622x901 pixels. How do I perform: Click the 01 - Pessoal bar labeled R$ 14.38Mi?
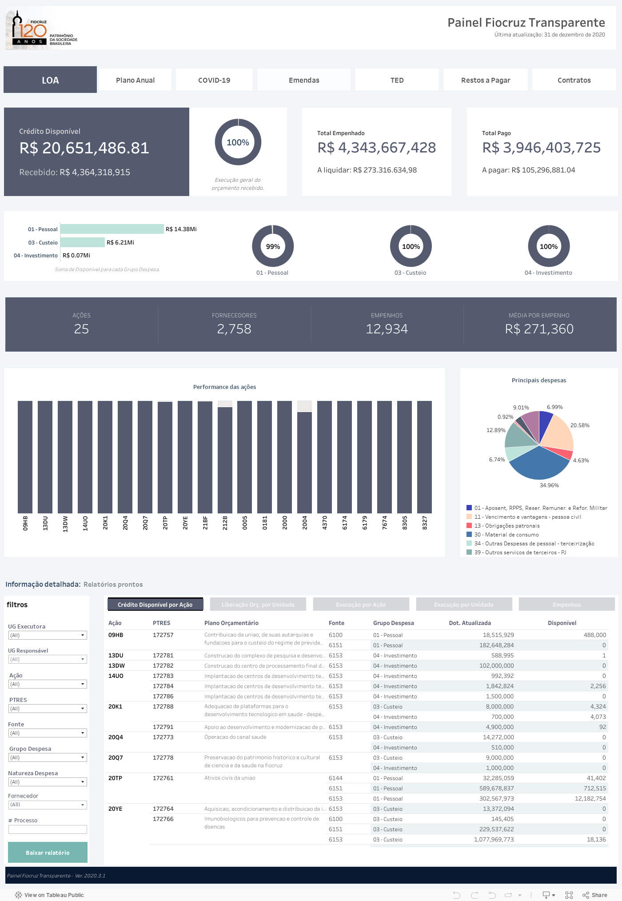pos(112,229)
